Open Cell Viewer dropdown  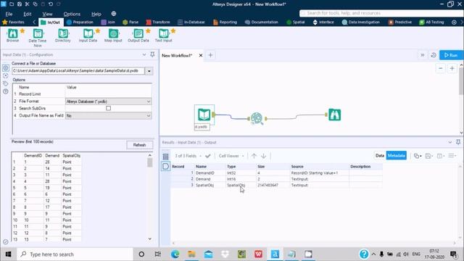(x=231, y=156)
